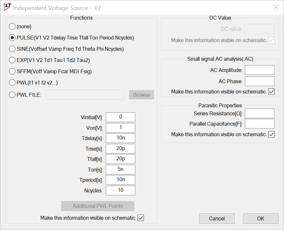Image resolution: width=284 pixels, height=230 pixels.
Task: Click the Additional PWL Points button
Action: pyautogui.click(x=98, y=206)
